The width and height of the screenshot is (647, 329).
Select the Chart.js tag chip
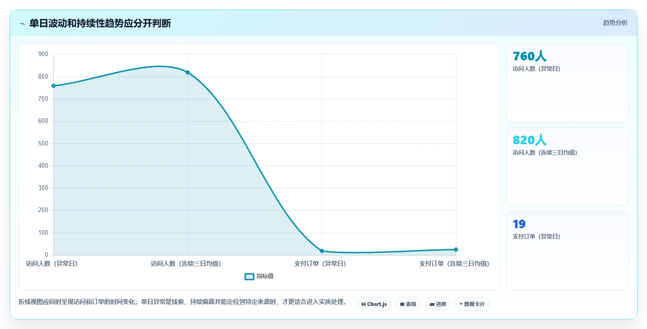point(374,304)
